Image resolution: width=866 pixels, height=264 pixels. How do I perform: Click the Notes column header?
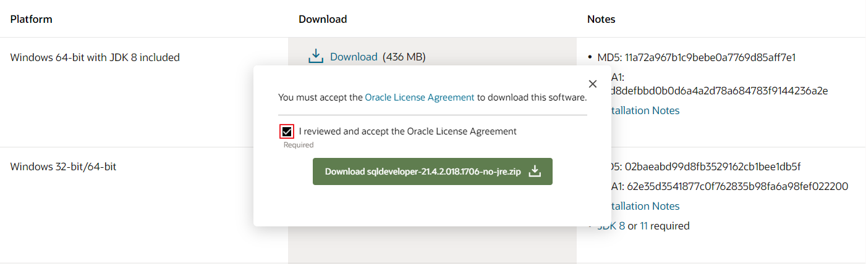(x=601, y=19)
